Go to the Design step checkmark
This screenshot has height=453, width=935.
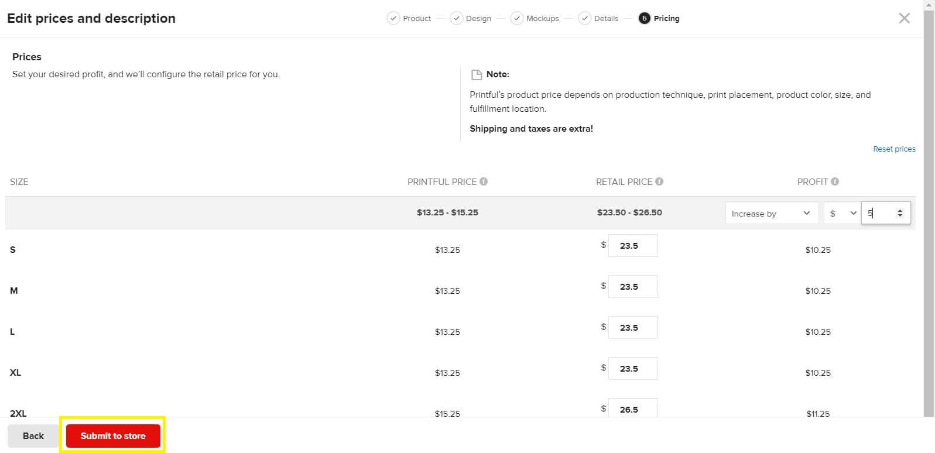(x=456, y=18)
